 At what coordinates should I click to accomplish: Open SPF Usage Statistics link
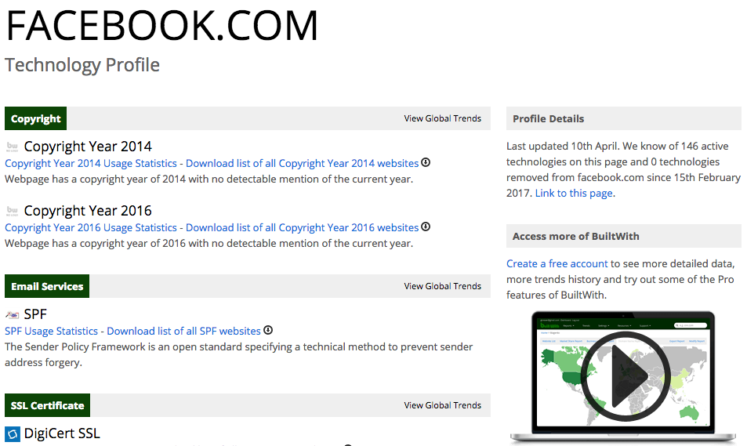pyautogui.click(x=51, y=331)
